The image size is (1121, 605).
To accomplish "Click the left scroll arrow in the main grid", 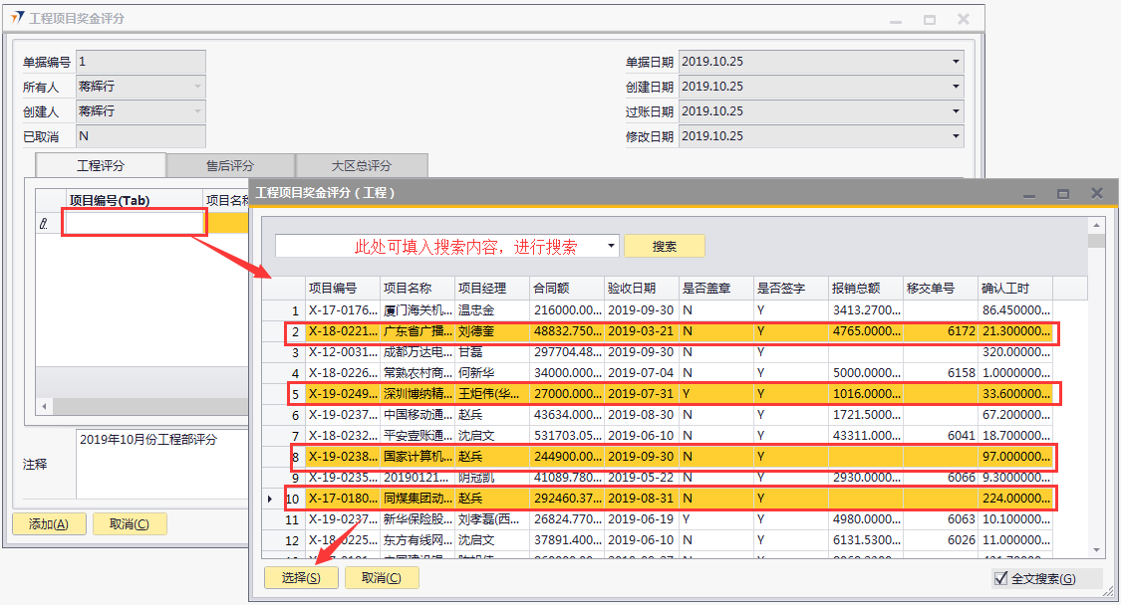I will pyautogui.click(x=43, y=407).
